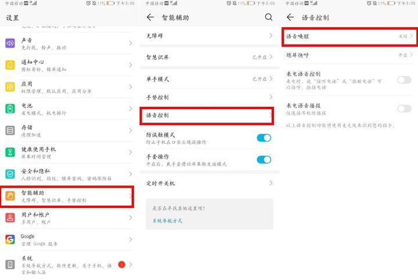The width and height of the screenshot is (418, 280).
Task: Tap the signal strength icon in the 语音控制 screen
Action: [315, 3]
